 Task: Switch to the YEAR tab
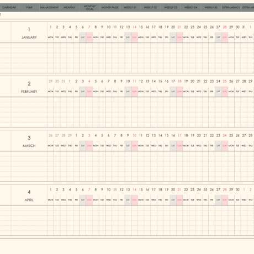[x=29, y=8]
